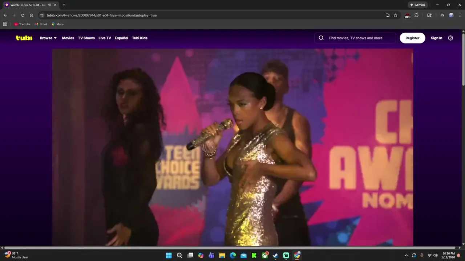
Task: Switch to Español section
Action: coord(121,38)
